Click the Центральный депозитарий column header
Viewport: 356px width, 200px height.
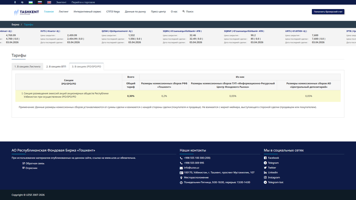click(x=309, y=85)
